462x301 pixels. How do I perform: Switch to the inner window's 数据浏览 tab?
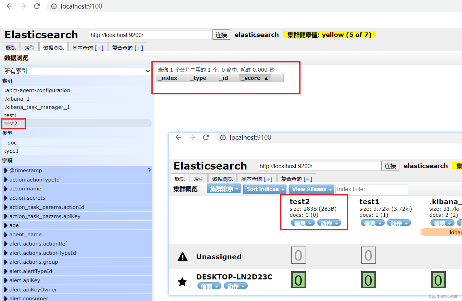click(222, 179)
